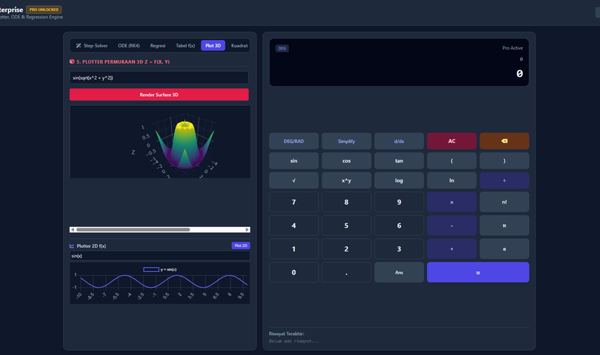Screen dimensions: 600x355
Task: Click the Plot 2D button
Action: (x=241, y=246)
